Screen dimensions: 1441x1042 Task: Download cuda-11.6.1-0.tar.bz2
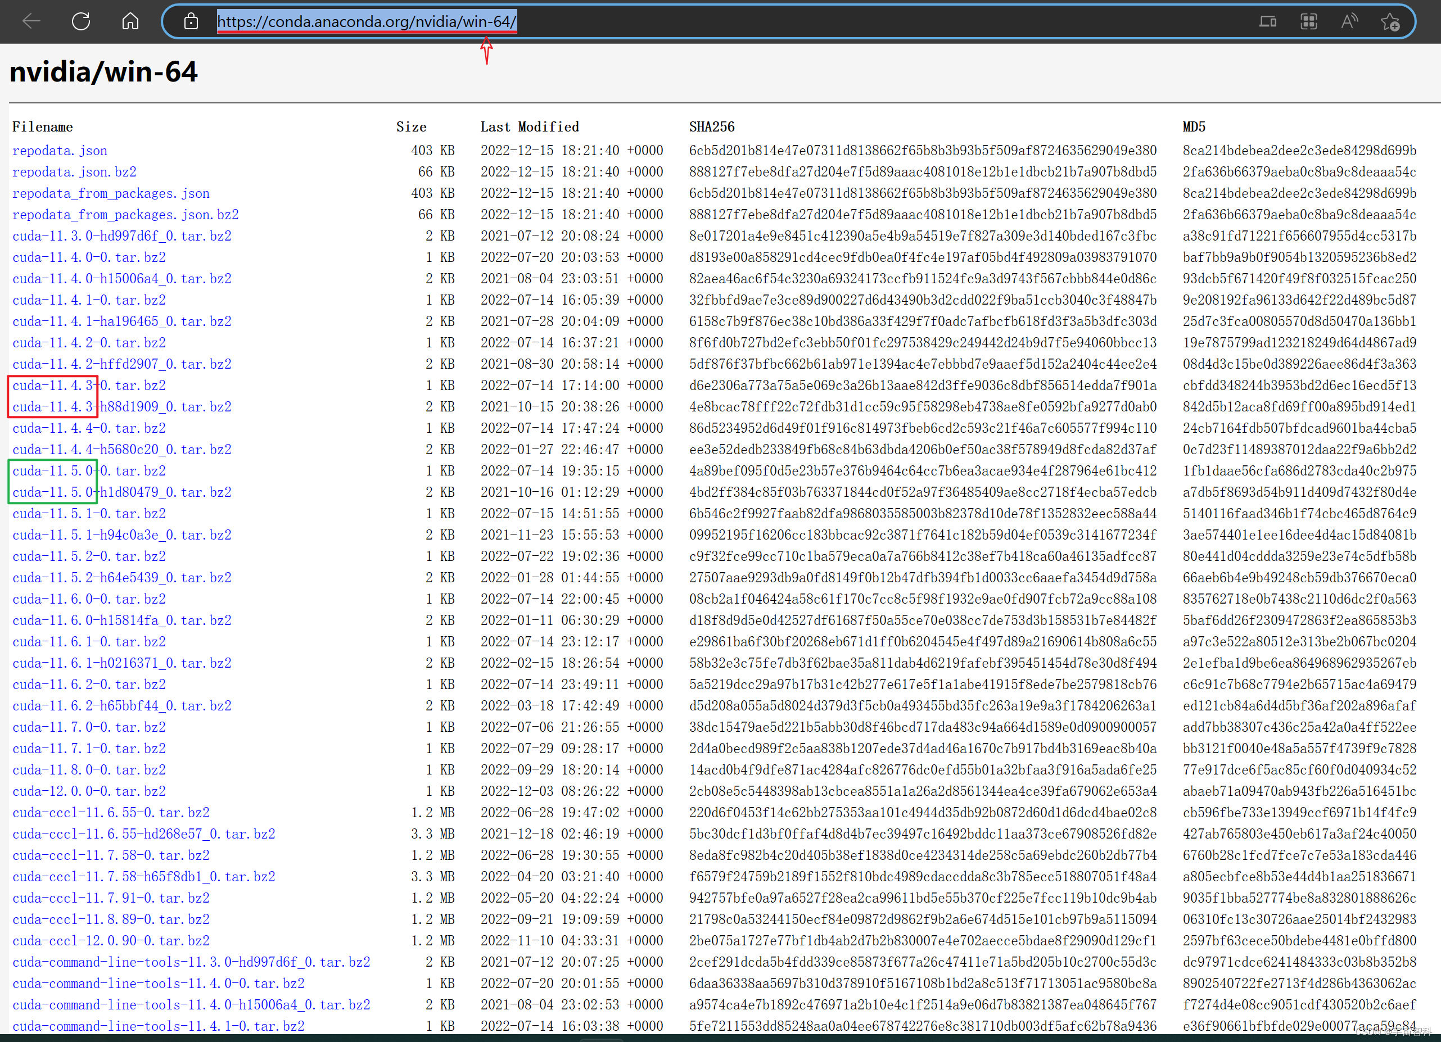(89, 642)
